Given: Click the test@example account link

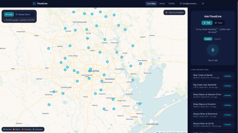Looking at the screenshot, I should (189, 4).
